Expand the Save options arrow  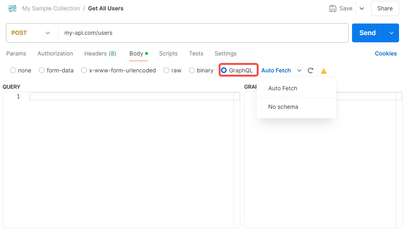click(362, 8)
